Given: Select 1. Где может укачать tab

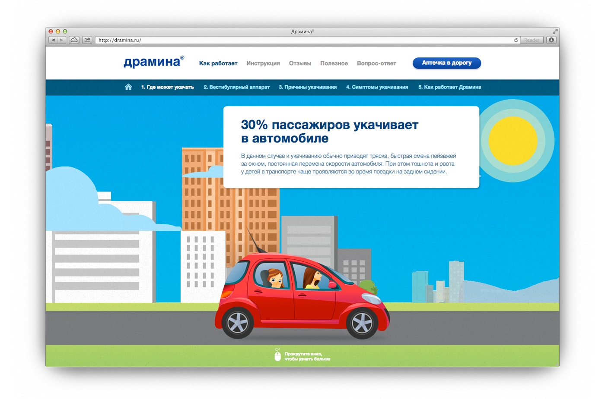Looking at the screenshot, I should click(167, 87).
